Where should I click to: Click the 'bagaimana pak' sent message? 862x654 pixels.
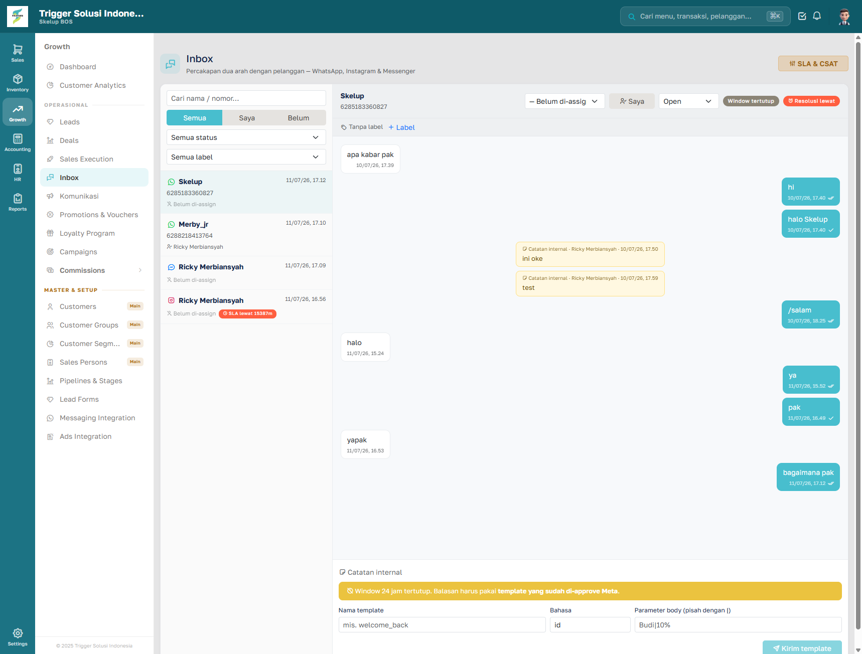(x=808, y=477)
